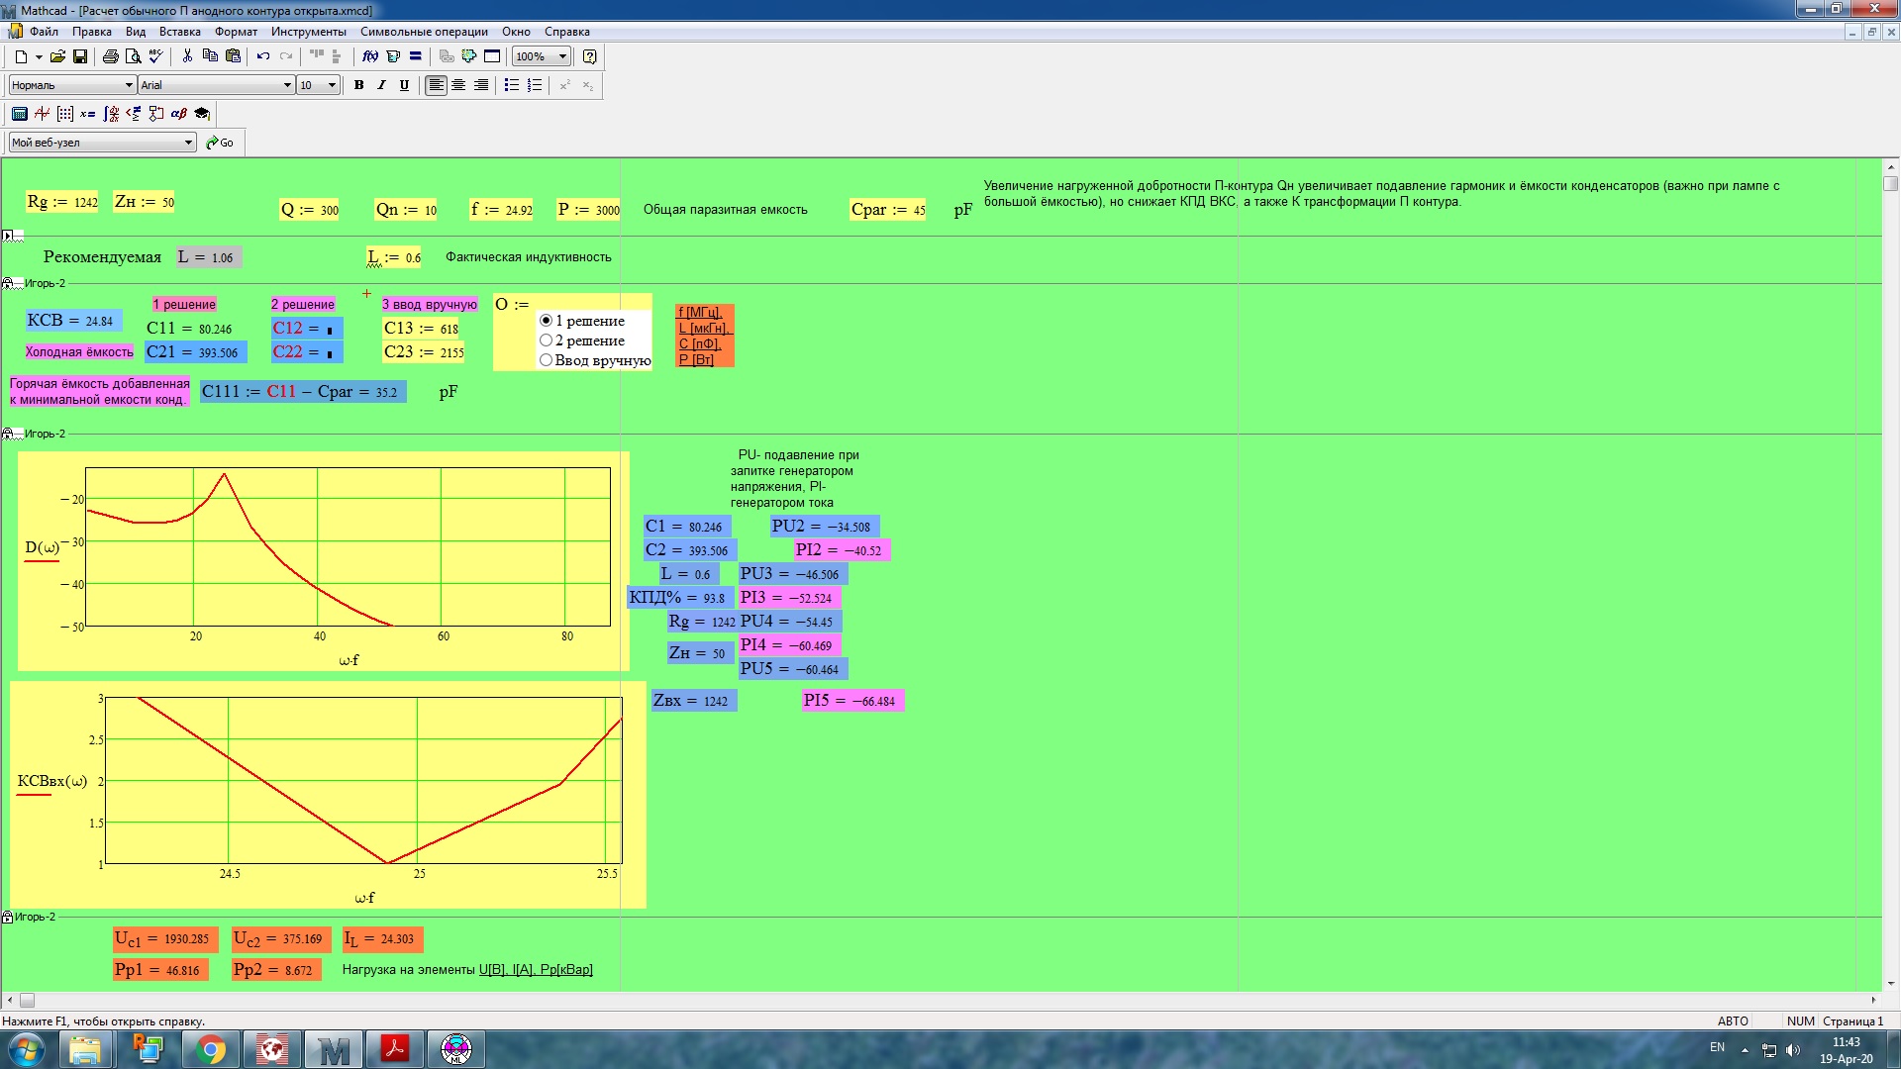1901x1069 pixels.
Task: Open the Greek symbols αβ palette
Action: (x=179, y=114)
